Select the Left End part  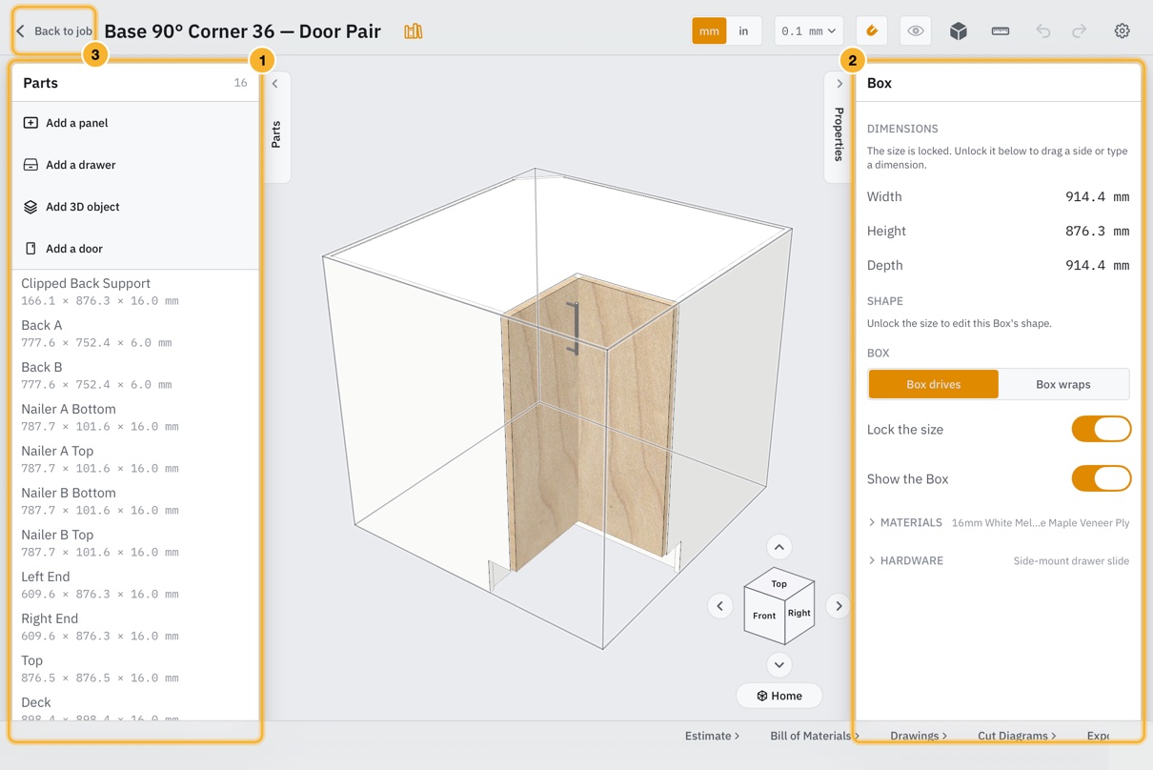coord(135,585)
